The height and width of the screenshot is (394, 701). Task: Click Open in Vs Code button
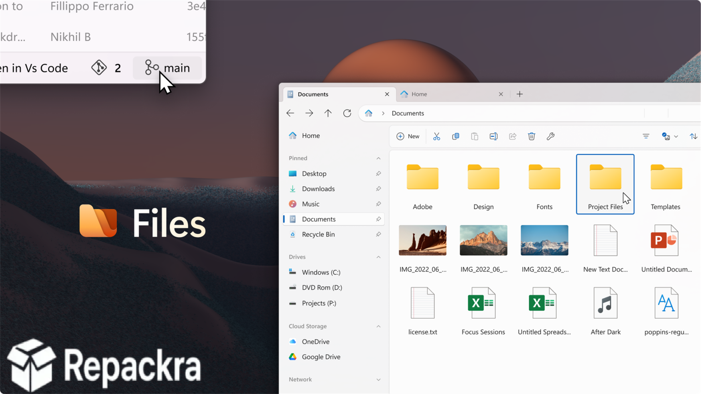click(34, 68)
